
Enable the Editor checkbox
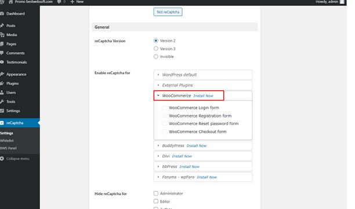(x=156, y=201)
